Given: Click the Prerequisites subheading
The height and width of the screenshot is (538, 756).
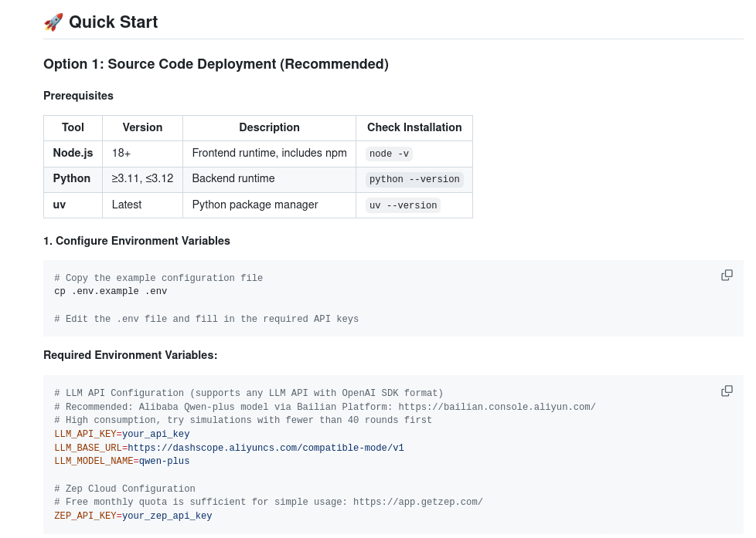Looking at the screenshot, I should coord(78,96).
